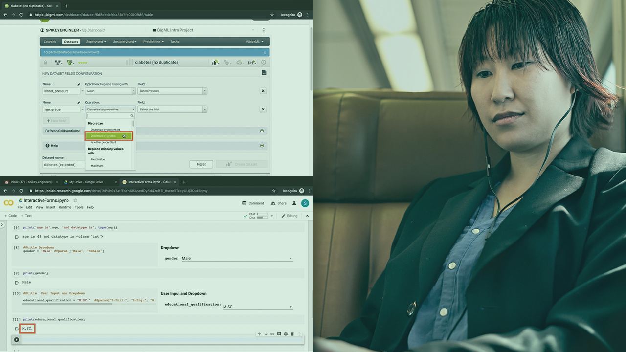
Task: Move the cell up with arrow icon
Action: 259,334
